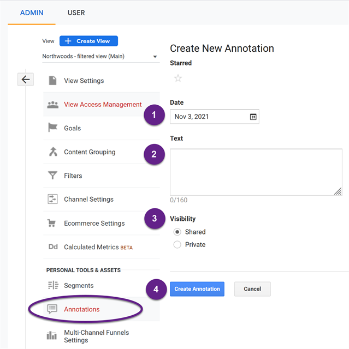Viewport: 349px width, 349px height.
Task: Open Goals settings
Action: coord(102,128)
